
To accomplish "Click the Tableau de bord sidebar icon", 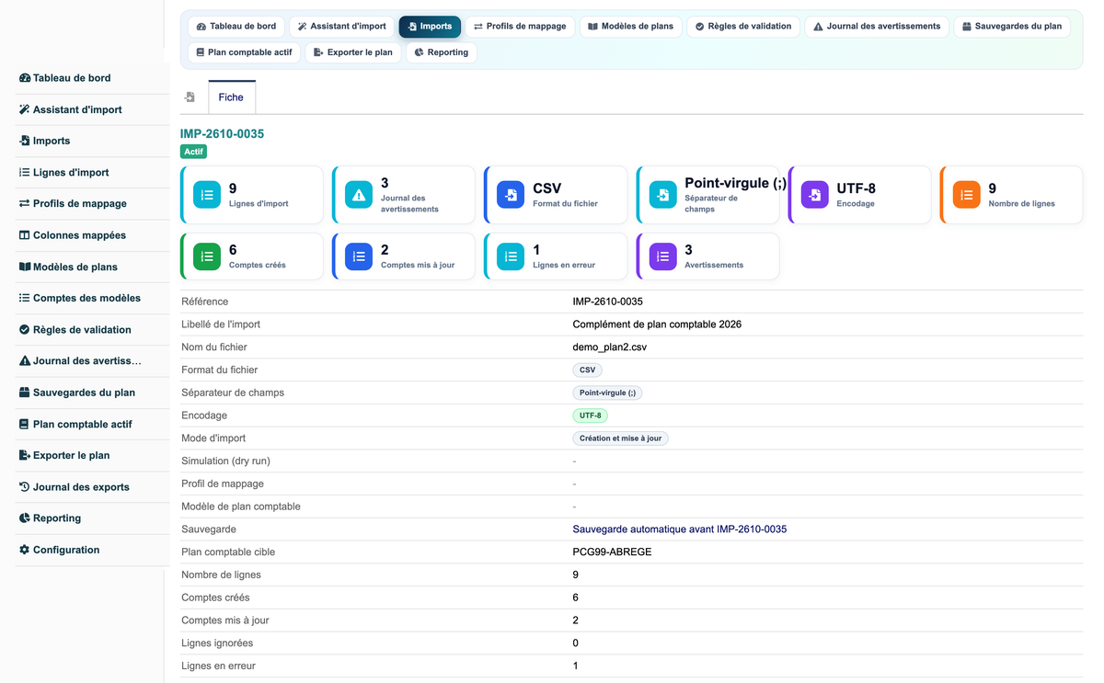I will pos(25,78).
